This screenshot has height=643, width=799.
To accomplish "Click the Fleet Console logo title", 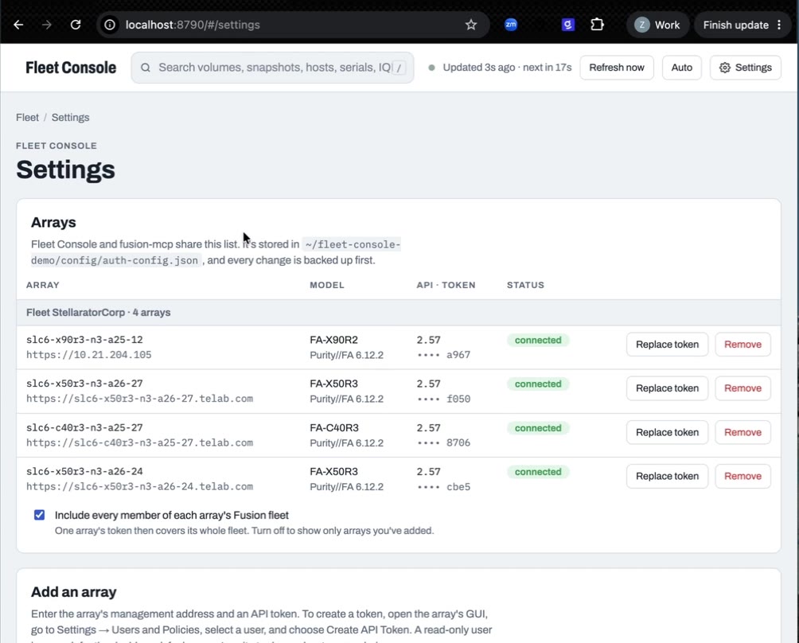I will [x=71, y=68].
